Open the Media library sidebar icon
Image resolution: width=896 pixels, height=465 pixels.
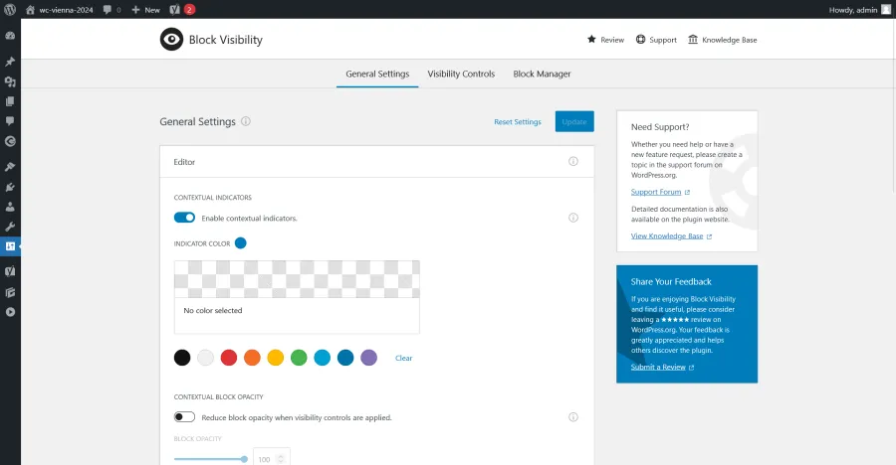tap(10, 81)
